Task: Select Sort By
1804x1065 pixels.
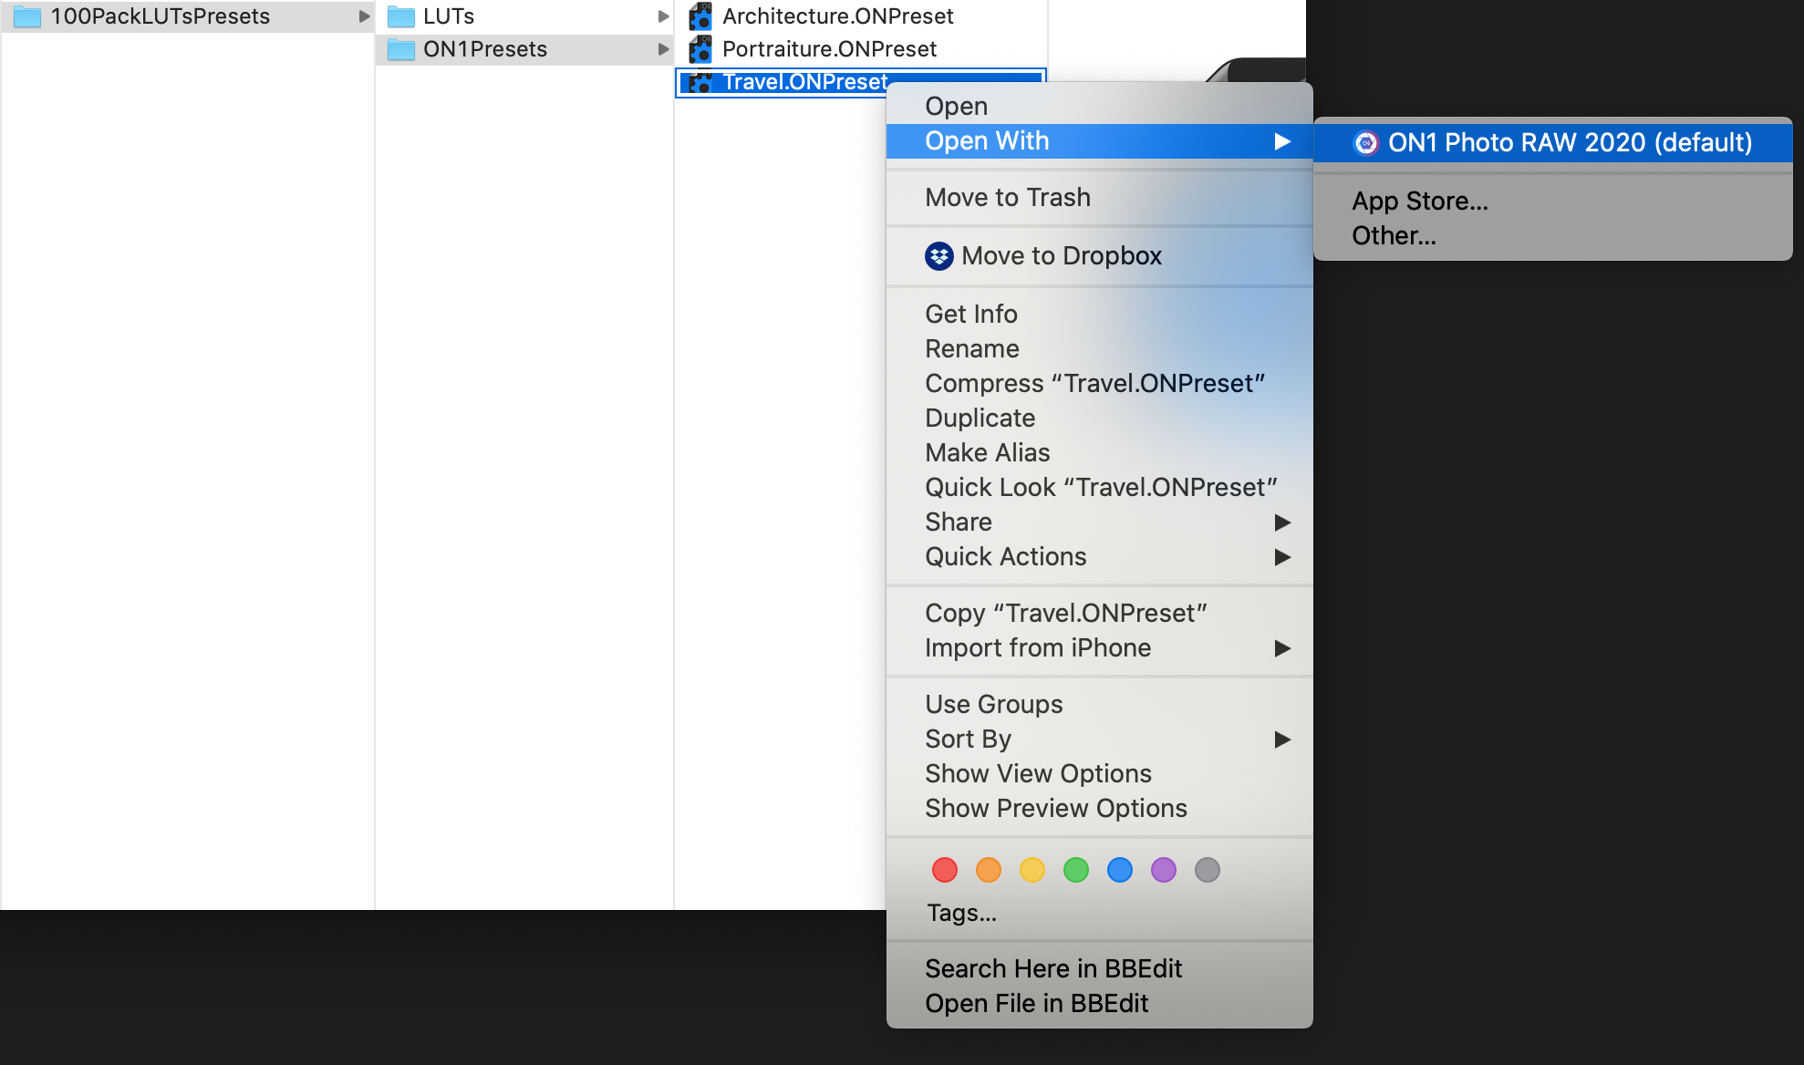Action: click(1100, 739)
